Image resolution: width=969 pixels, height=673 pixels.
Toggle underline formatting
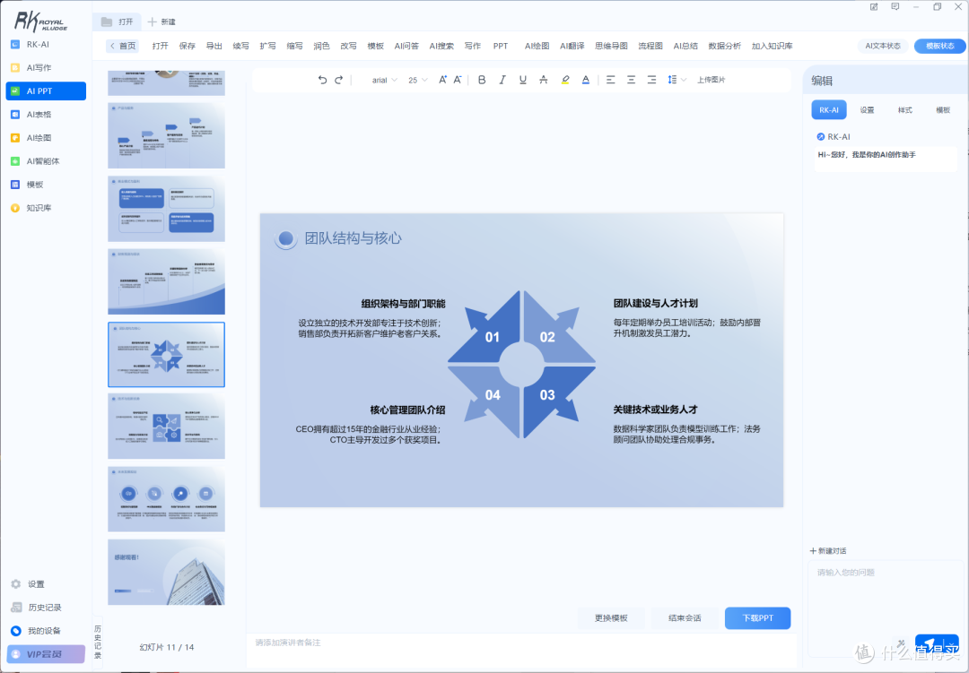click(x=523, y=80)
